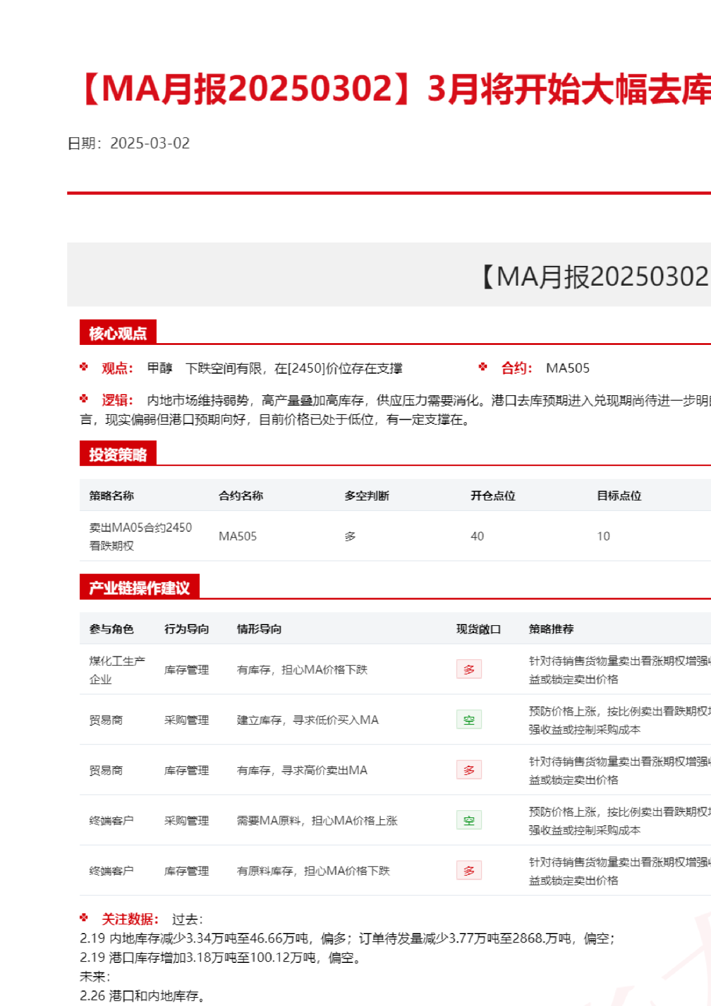Click opening price value 40
This screenshot has width=711, height=1006.
(x=478, y=537)
